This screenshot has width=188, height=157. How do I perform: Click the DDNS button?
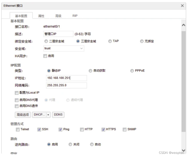pos(58,115)
